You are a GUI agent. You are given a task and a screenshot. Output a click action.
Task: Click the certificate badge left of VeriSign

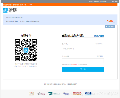click(31, 94)
